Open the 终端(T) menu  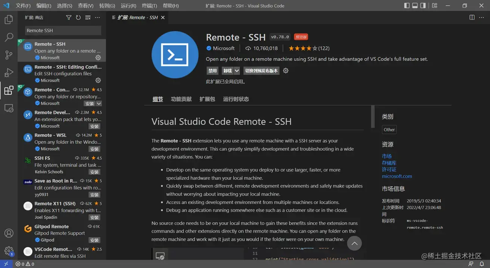point(150,6)
